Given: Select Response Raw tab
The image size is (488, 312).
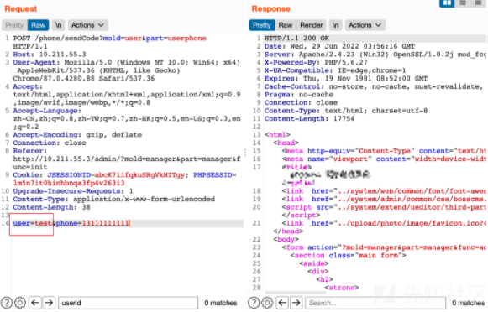Looking at the screenshot, I should pyautogui.click(x=286, y=25).
